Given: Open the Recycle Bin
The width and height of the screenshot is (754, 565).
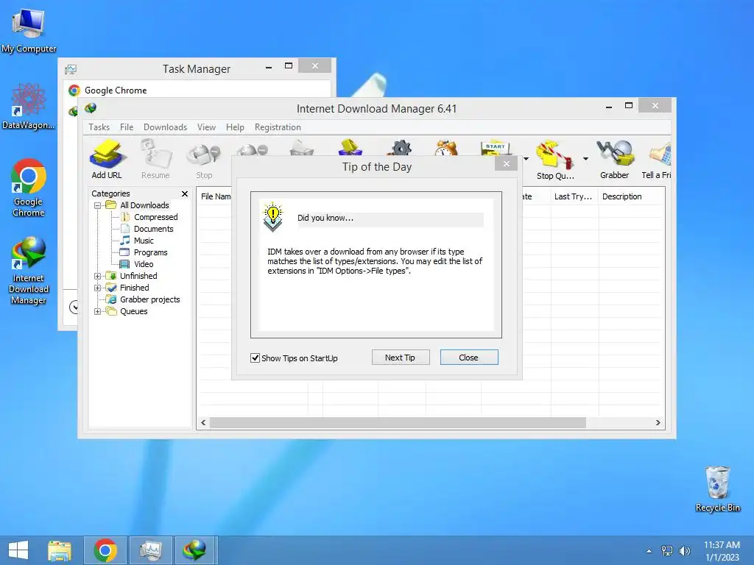Looking at the screenshot, I should tap(717, 489).
